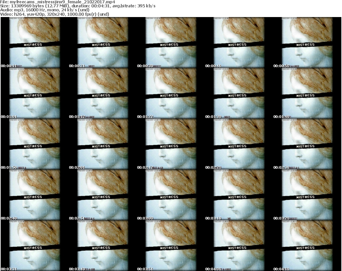Viewport: 342px width, 271px height.
Task: Pick the 00:02:12 video frame
Action: pyautogui.click(x=171, y=144)
